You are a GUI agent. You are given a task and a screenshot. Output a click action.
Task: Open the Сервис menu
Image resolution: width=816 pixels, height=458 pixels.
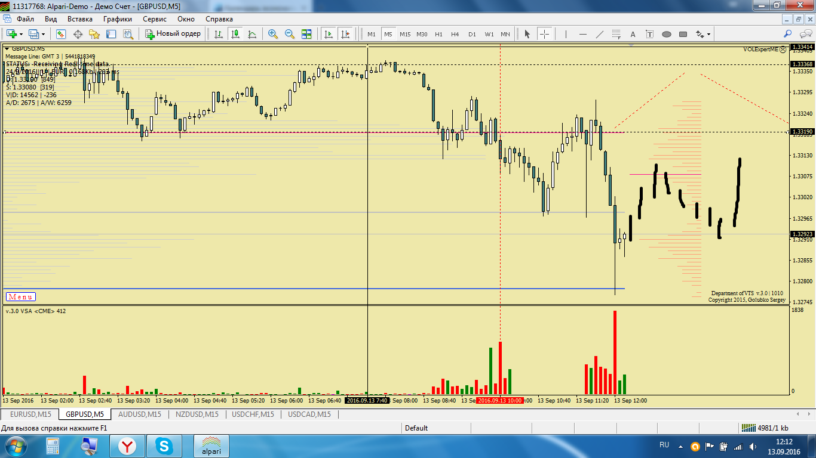[155, 18]
